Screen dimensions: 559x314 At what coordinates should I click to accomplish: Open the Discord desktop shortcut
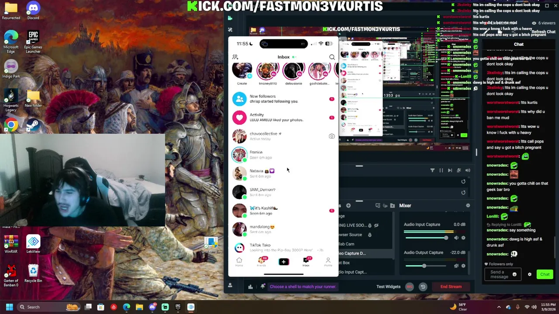coord(33,11)
